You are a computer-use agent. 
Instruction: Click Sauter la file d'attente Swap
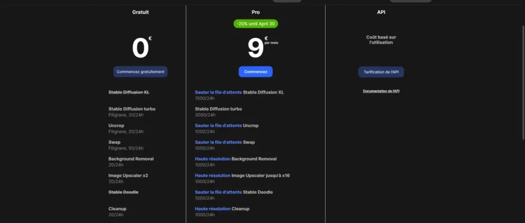point(225,142)
